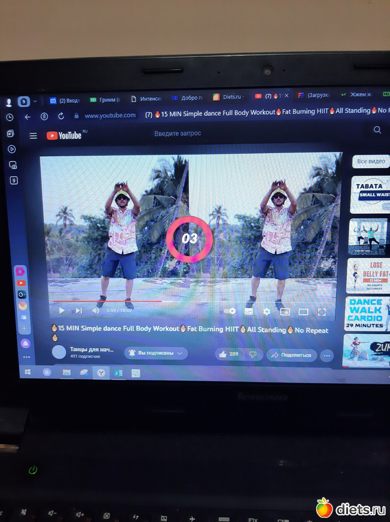390x522 pixels.
Task: Open the more actions ellipsis menu
Action: (x=327, y=355)
